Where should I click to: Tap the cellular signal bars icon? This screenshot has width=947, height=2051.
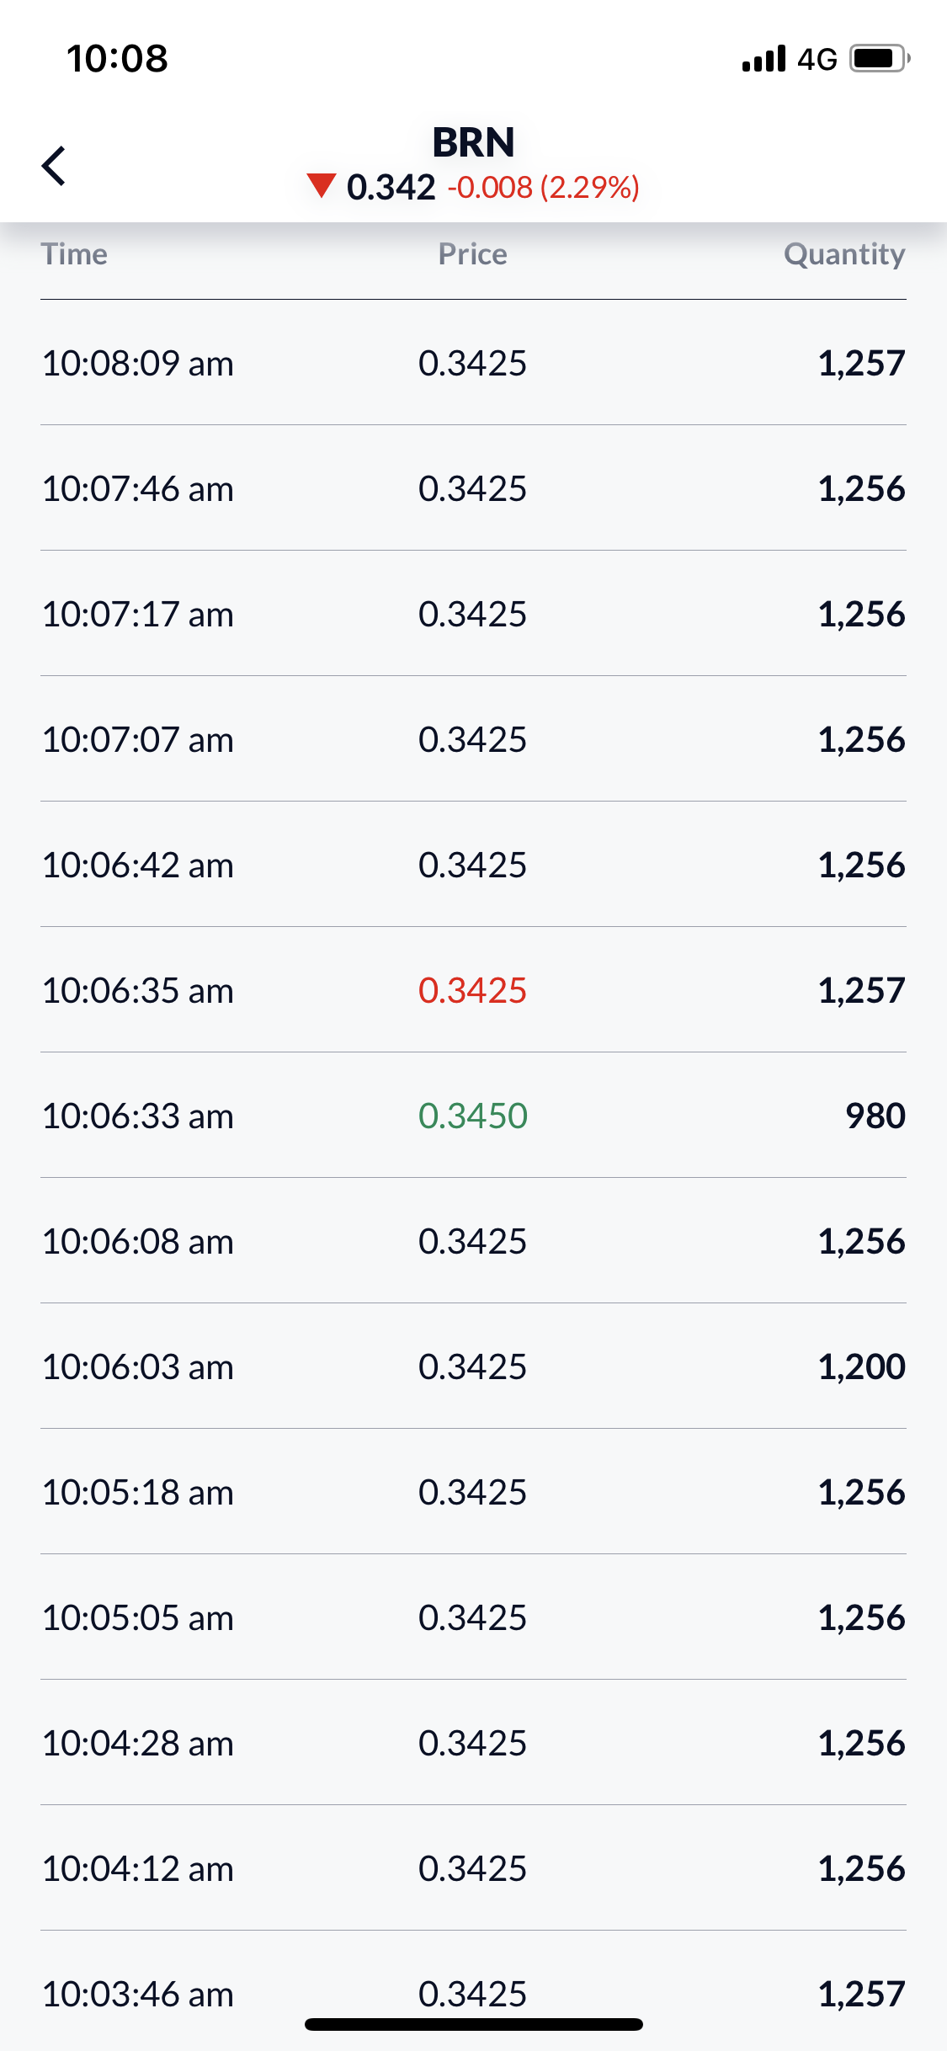click(763, 59)
